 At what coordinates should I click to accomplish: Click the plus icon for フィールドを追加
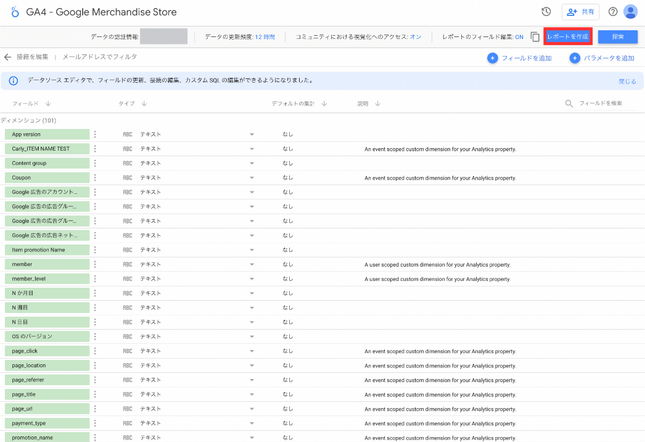(x=493, y=58)
